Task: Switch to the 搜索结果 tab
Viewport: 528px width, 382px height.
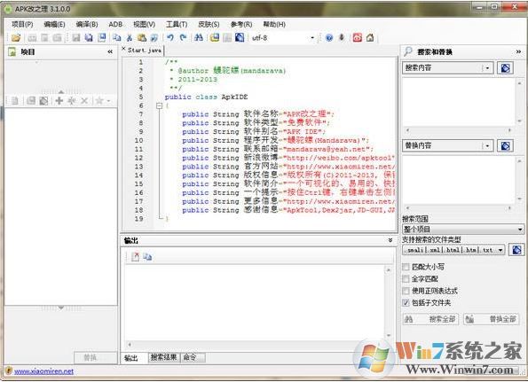Action: point(163,357)
